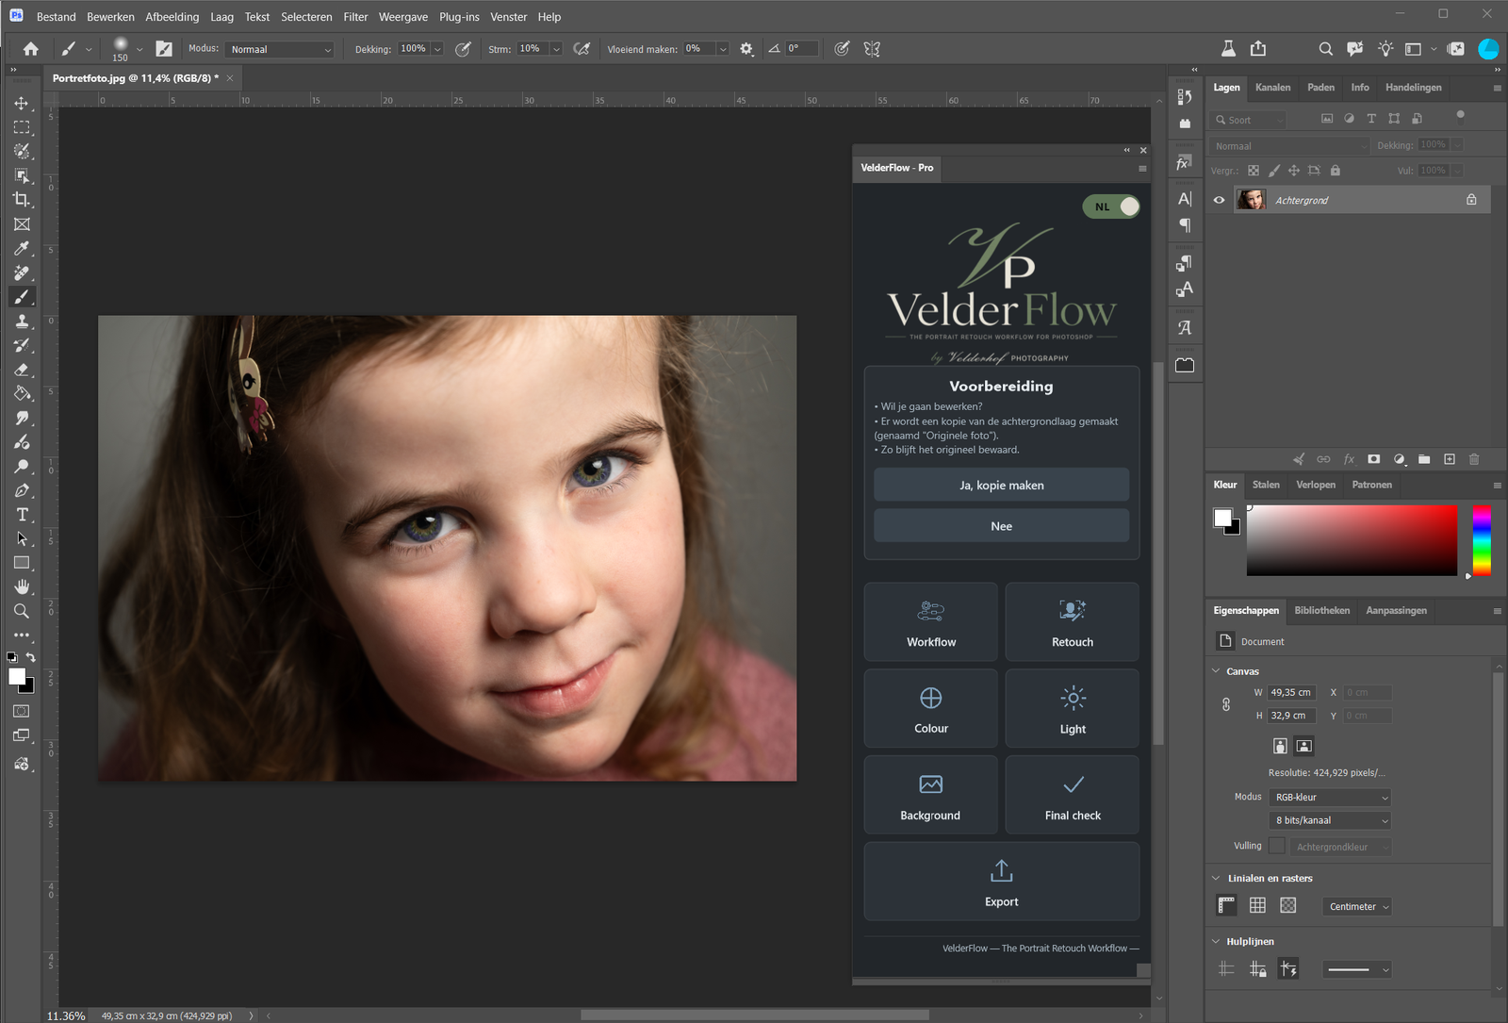This screenshot has width=1508, height=1023.
Task: Select the Dodge tool
Action: 22,466
